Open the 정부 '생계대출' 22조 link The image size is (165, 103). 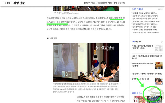point(145,19)
